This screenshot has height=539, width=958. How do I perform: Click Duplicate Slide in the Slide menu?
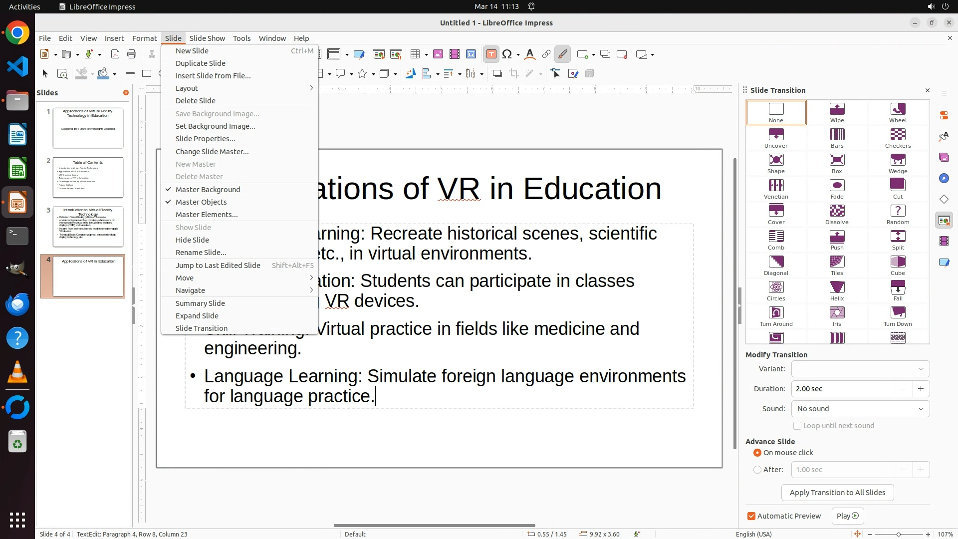201,63
